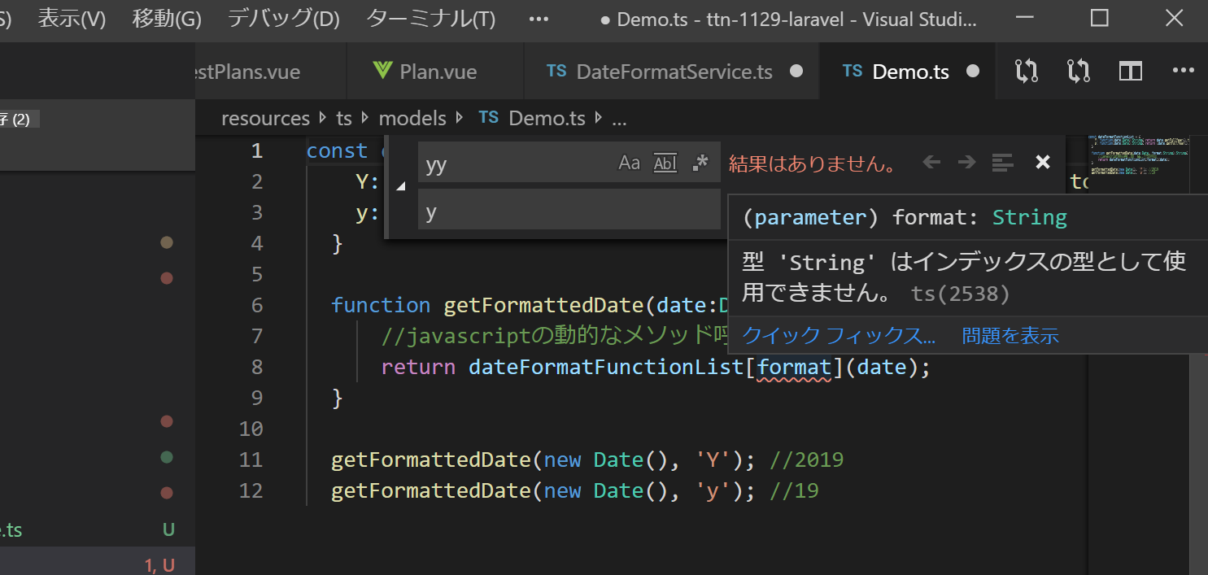Go to the previous search match arrow

click(931, 163)
